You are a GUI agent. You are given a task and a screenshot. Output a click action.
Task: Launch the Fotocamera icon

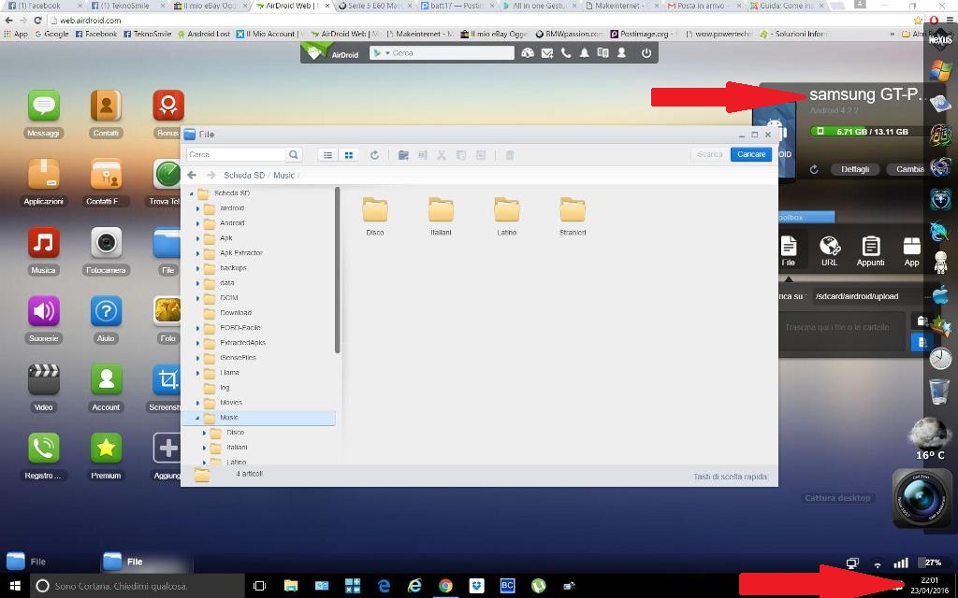point(106,244)
